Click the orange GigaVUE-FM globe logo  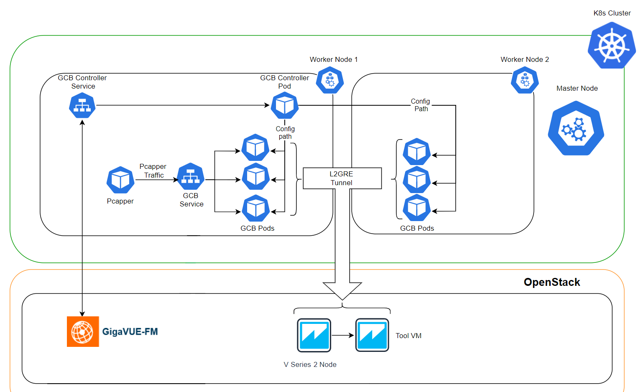83,331
